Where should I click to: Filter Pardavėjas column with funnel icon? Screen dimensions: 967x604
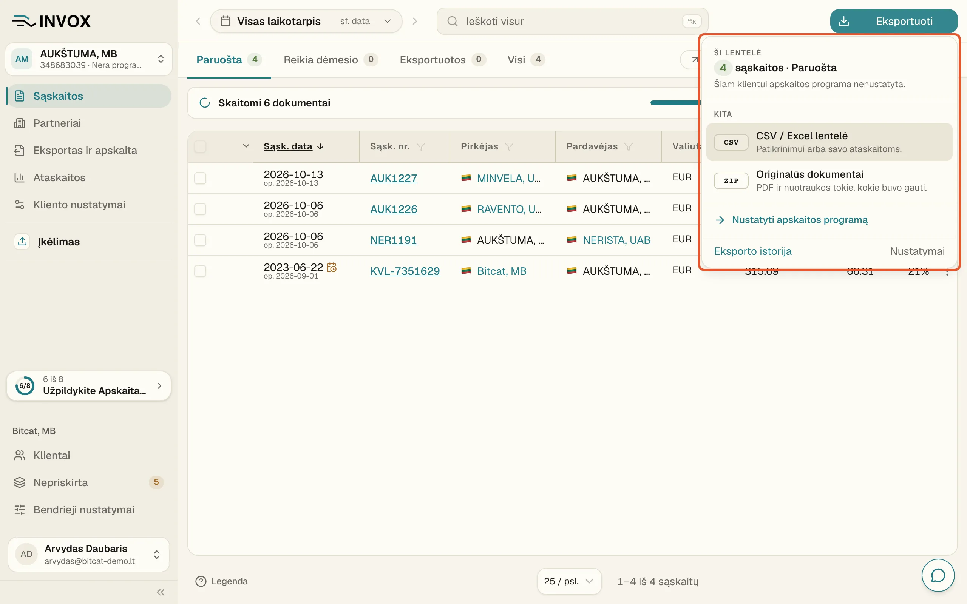(x=628, y=146)
